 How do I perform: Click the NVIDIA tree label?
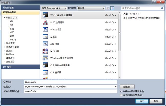tap(10, 54)
